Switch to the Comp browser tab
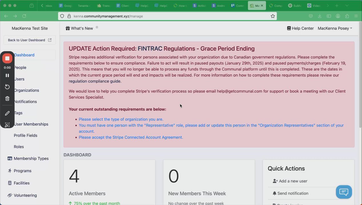This screenshot has width=362, height=205. [x=275, y=6]
